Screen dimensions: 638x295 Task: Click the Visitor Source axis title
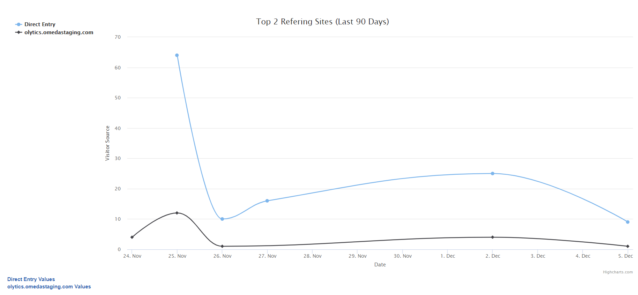click(107, 143)
